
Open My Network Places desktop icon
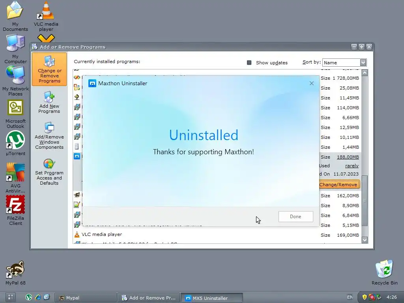coord(15,81)
